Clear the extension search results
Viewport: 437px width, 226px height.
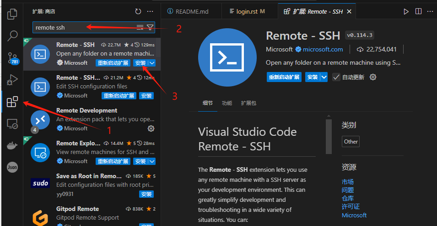[140, 27]
